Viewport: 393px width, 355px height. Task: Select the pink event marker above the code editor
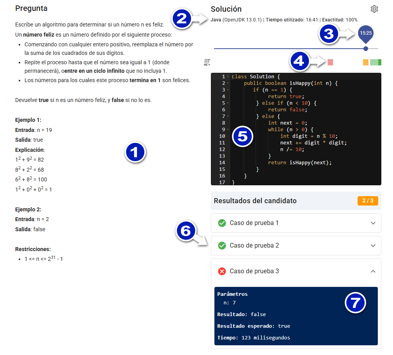(x=330, y=62)
